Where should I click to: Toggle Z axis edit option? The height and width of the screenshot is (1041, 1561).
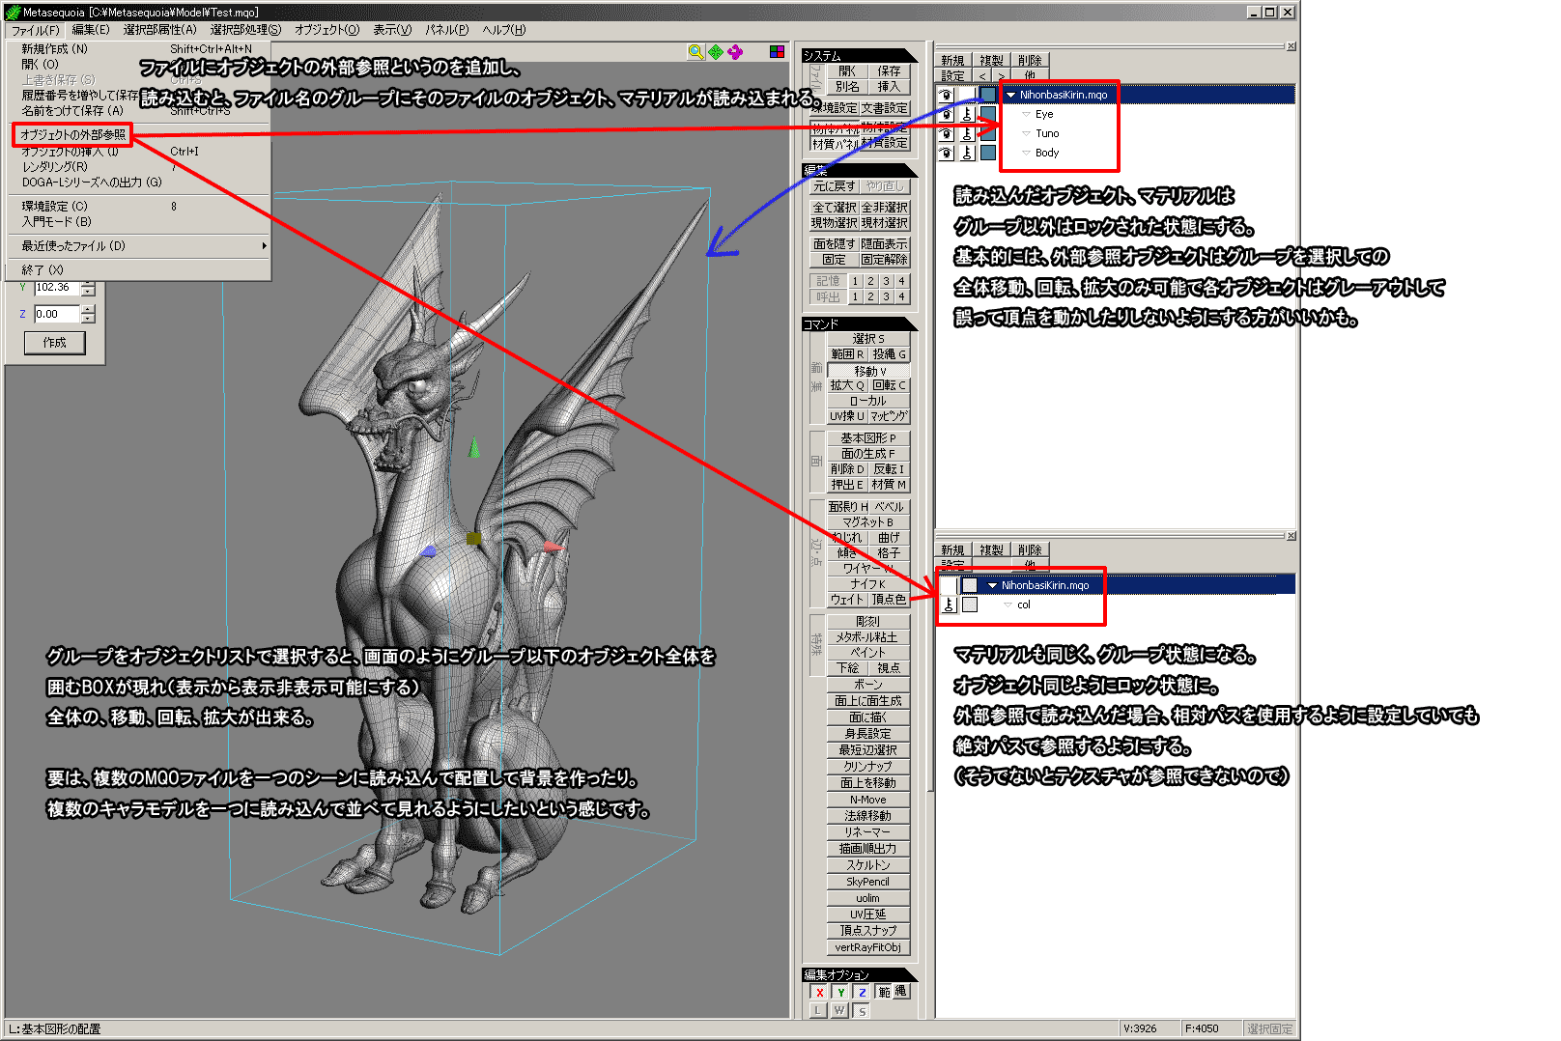click(x=862, y=992)
